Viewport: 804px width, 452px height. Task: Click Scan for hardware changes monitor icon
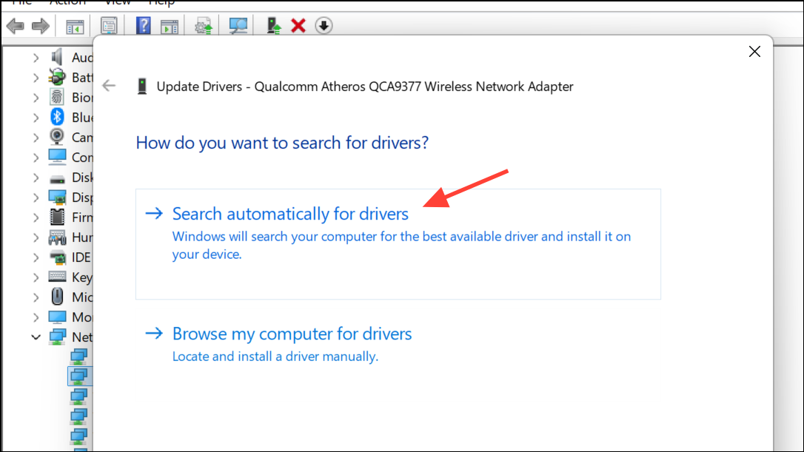click(238, 26)
